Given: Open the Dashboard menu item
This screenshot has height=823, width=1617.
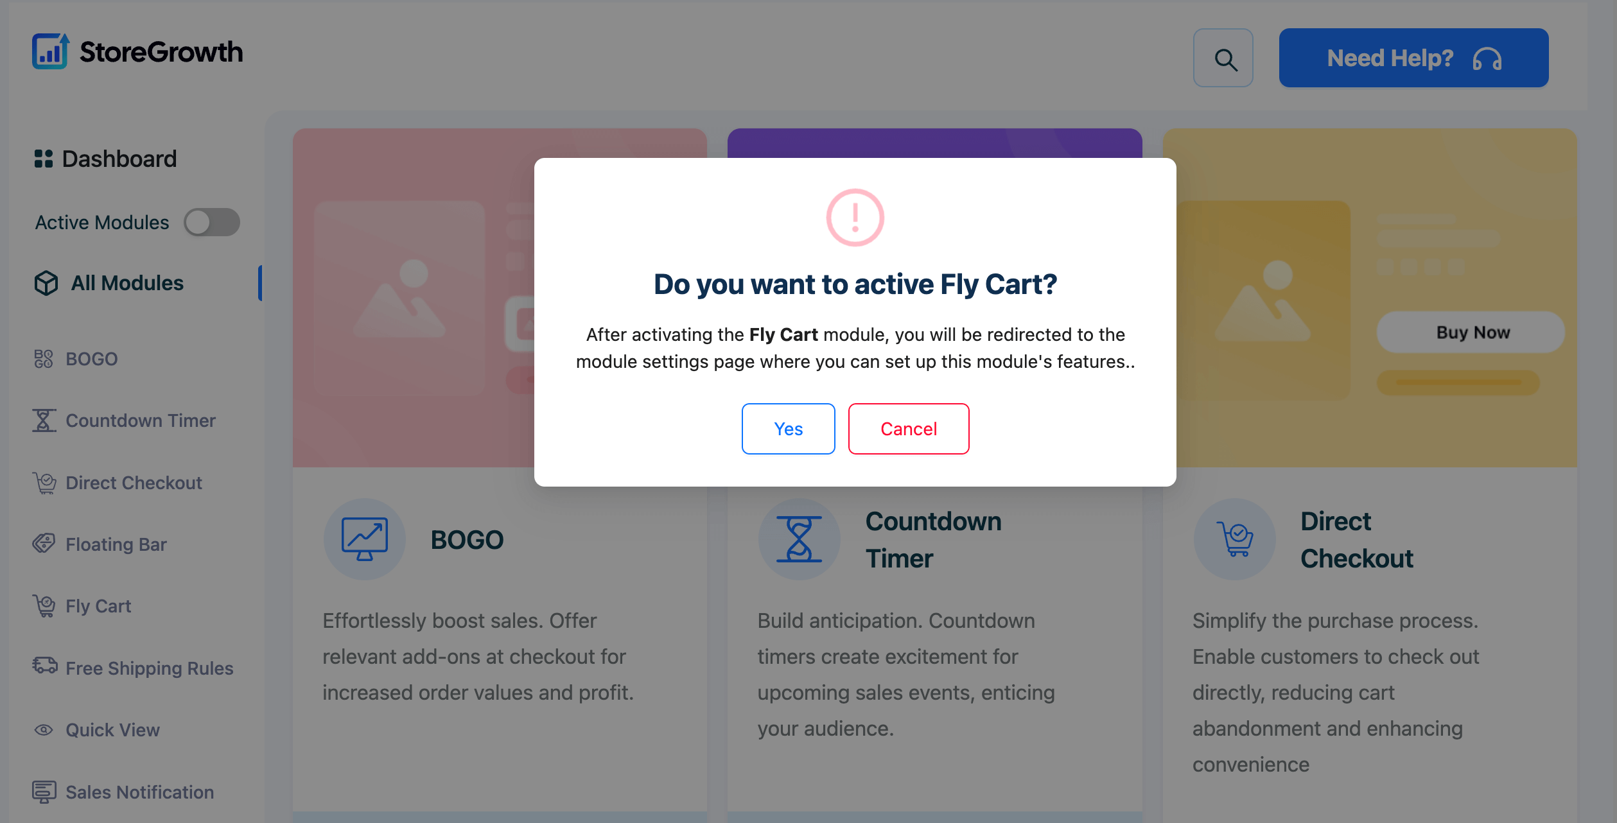Looking at the screenshot, I should pyautogui.click(x=106, y=159).
